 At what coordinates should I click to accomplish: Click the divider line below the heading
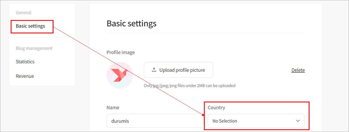pyautogui.click(x=206, y=33)
